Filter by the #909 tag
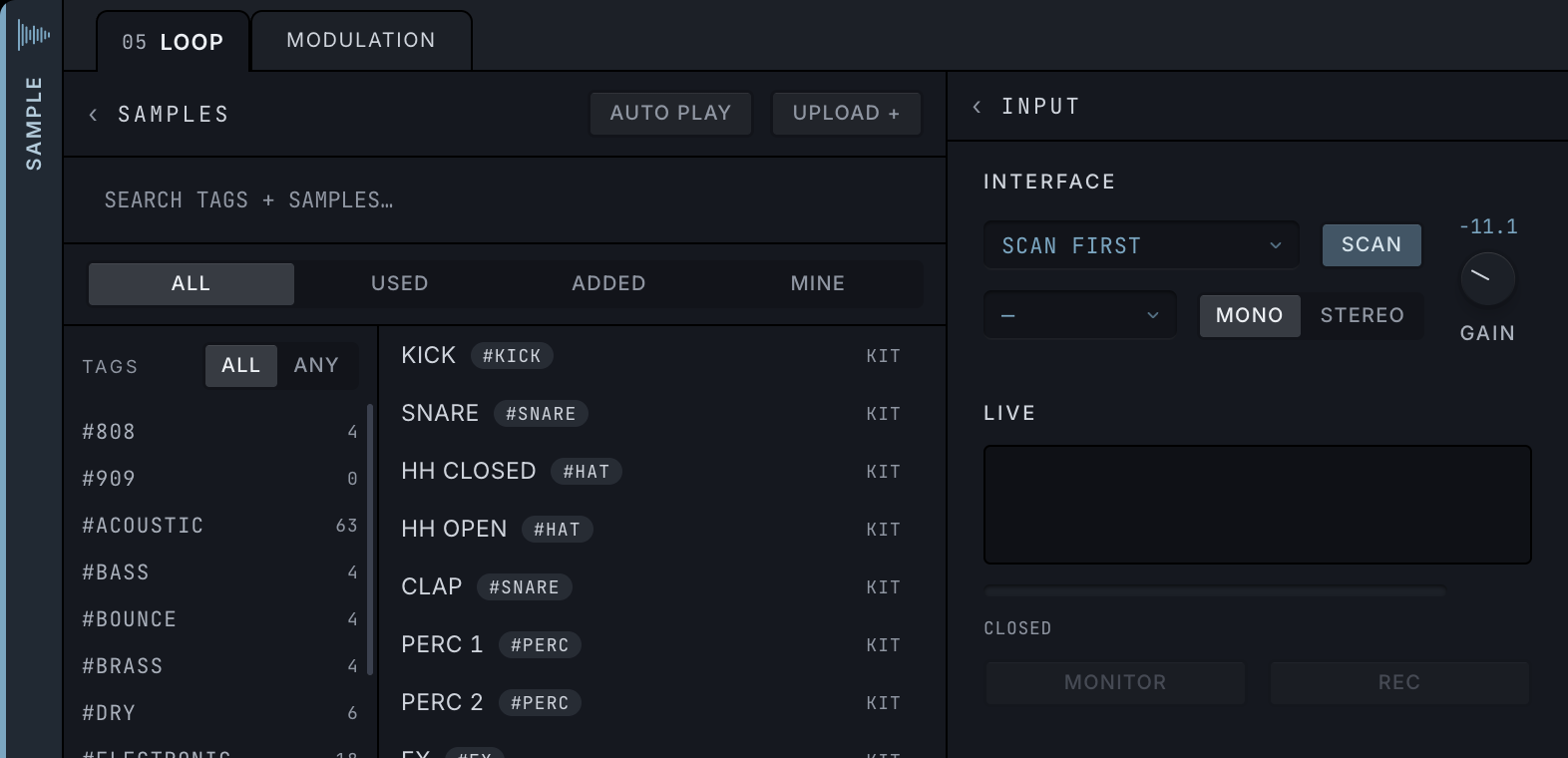The width and height of the screenshot is (1568, 758). (x=219, y=479)
